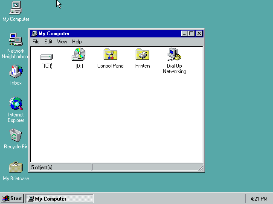Click the "My Briefcase" desktop label
Viewport: 273px width, 204px height.
click(x=16, y=178)
